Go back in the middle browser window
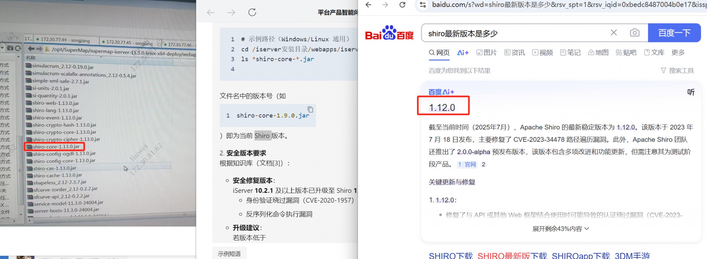 click(x=211, y=13)
